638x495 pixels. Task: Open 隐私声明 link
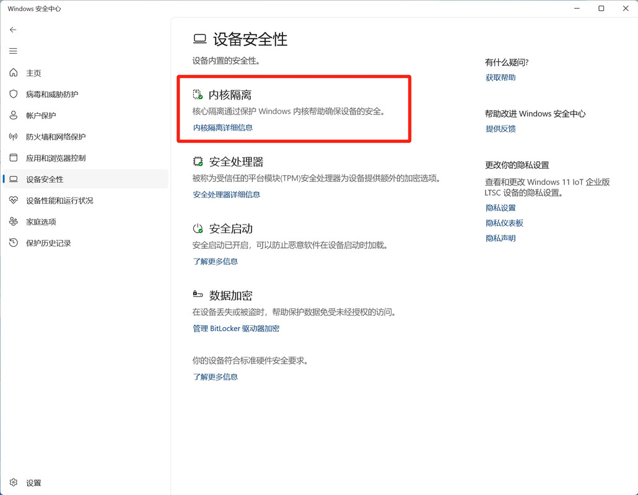pyautogui.click(x=500, y=239)
